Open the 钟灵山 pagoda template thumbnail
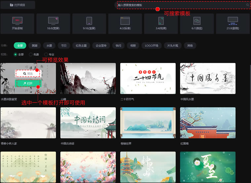 click(x=148, y=167)
